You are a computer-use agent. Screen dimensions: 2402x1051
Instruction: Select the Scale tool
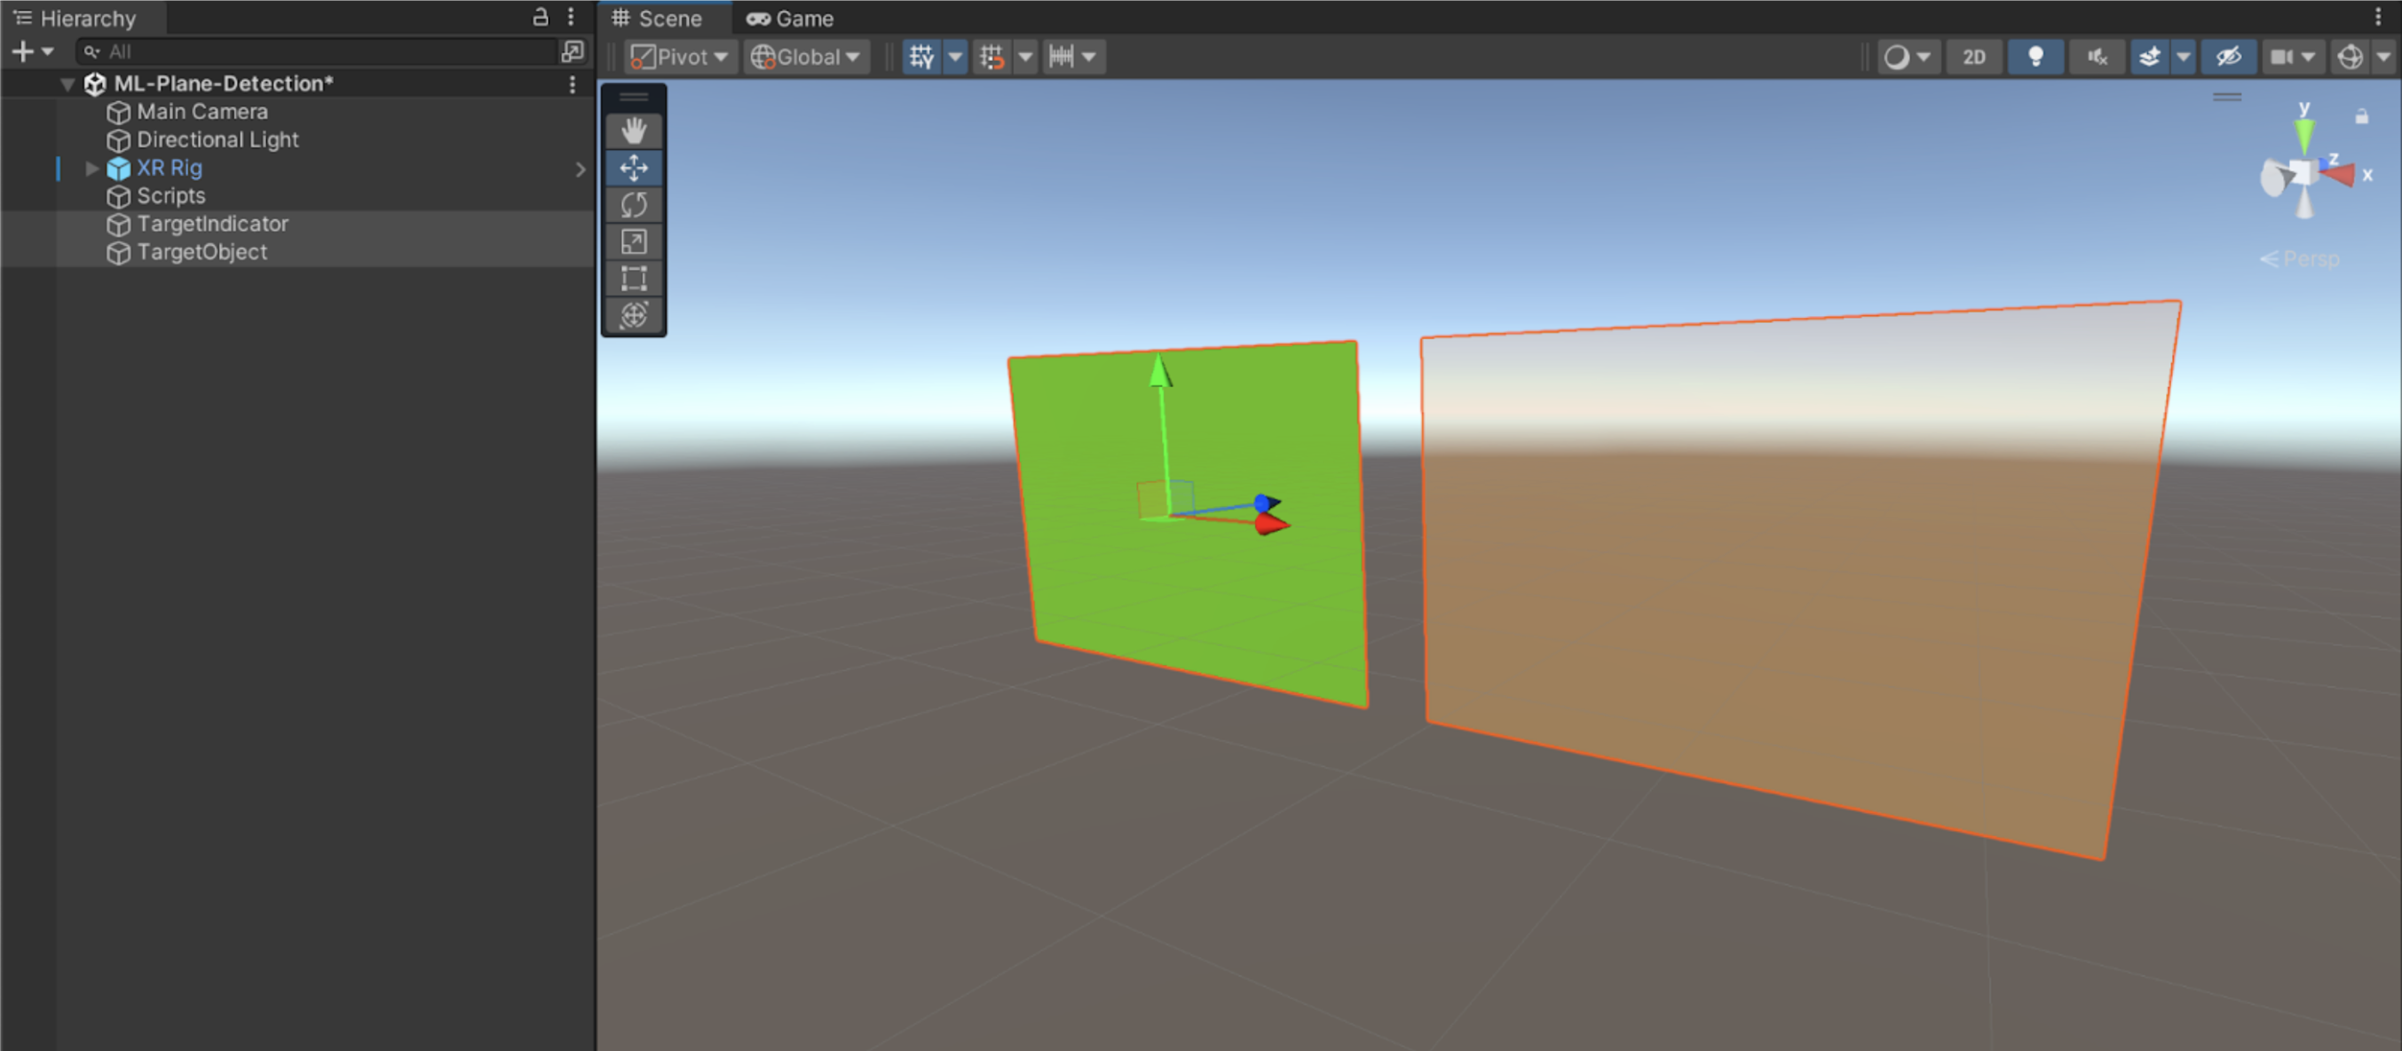point(634,241)
